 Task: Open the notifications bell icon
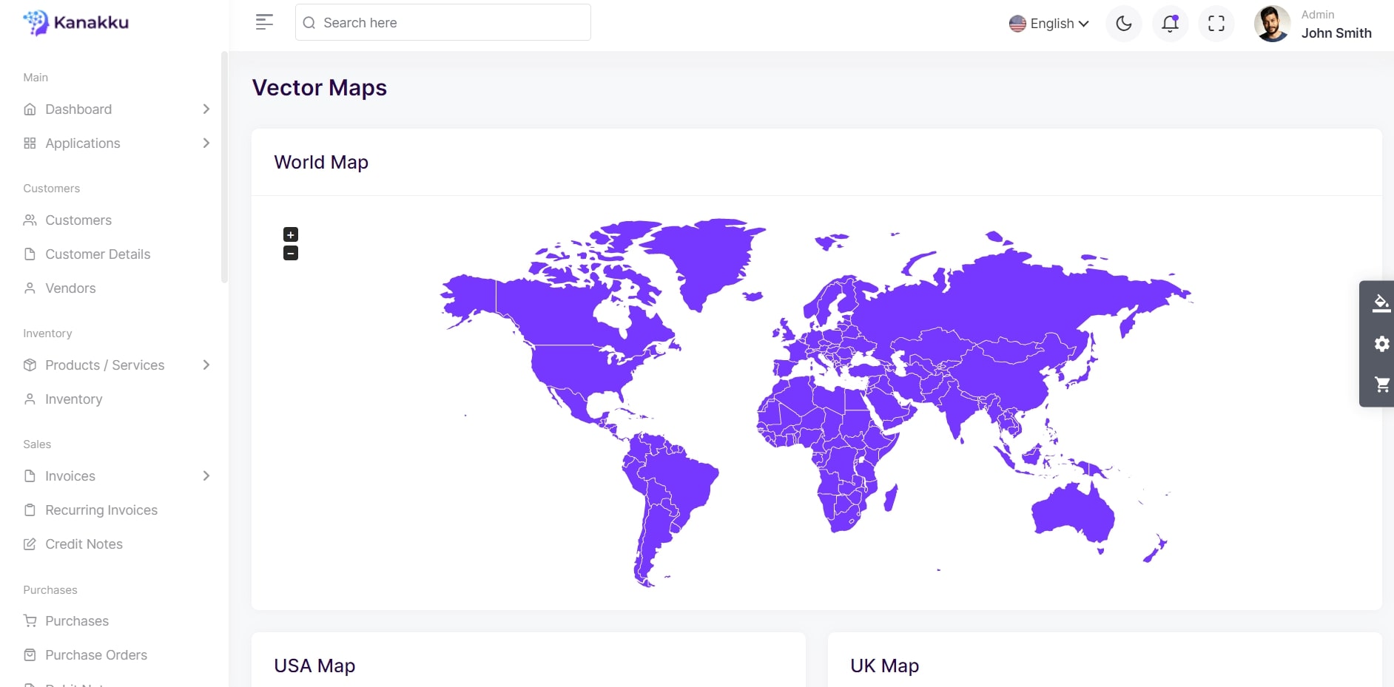tap(1170, 24)
